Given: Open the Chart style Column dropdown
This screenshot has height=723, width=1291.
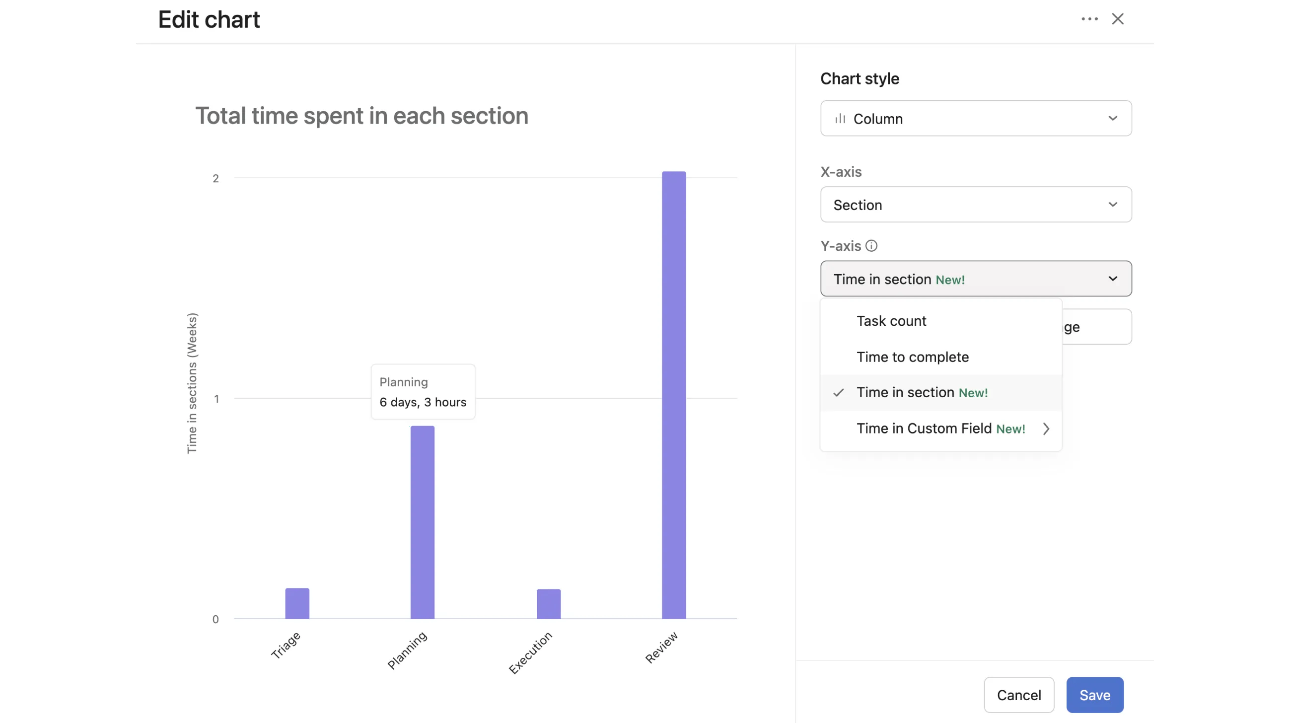Looking at the screenshot, I should tap(975, 118).
